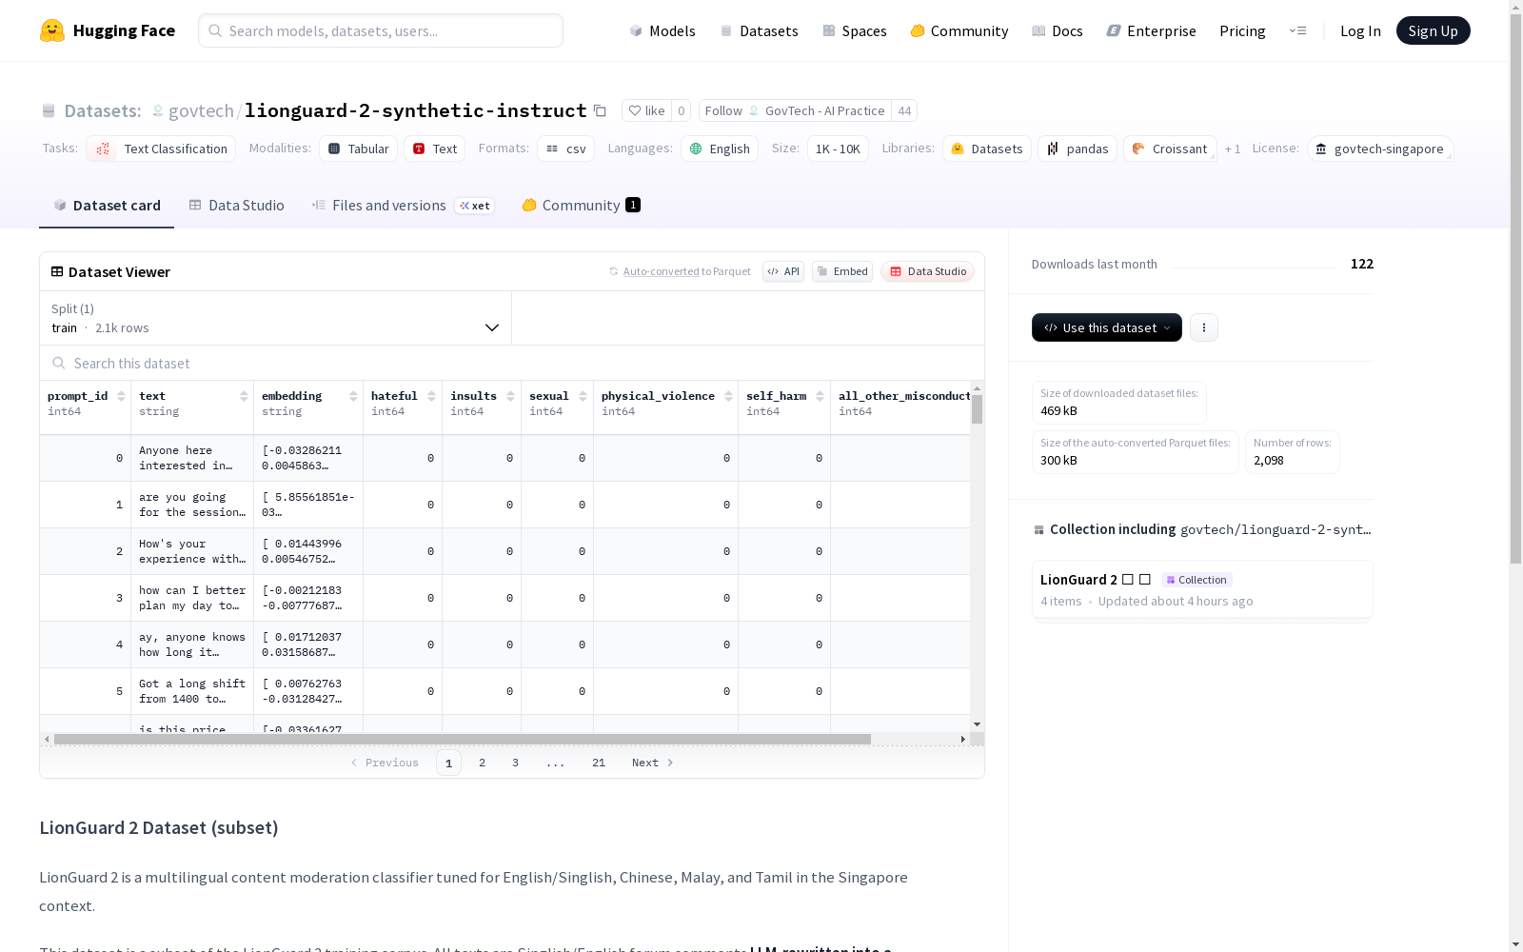Open the three-dot options button beside Use this dataset
1523x952 pixels.
1204,327
